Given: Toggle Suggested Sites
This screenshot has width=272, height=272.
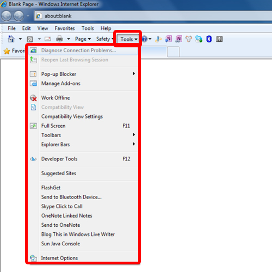Looking at the screenshot, I should point(83,173).
